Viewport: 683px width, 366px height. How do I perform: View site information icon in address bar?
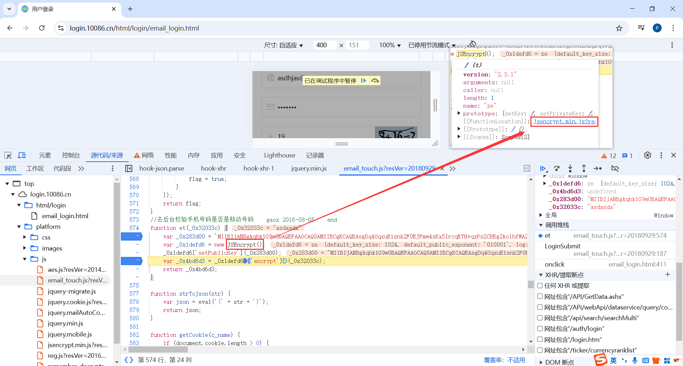point(61,28)
